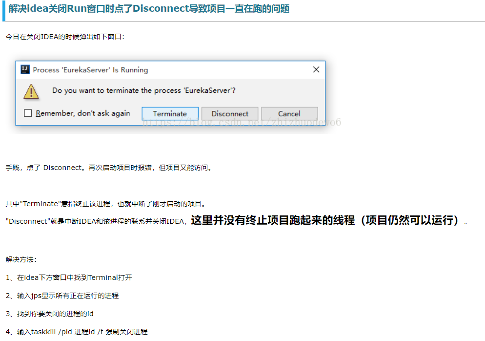Click the yellow warning triangle icon

[31, 92]
